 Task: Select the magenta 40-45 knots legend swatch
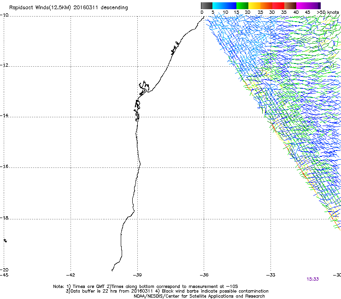[302, 6]
